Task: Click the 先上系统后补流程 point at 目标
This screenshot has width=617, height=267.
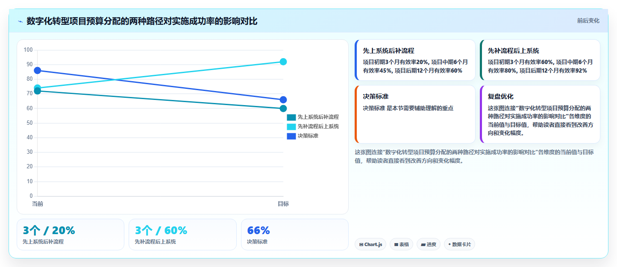Action: (x=283, y=109)
